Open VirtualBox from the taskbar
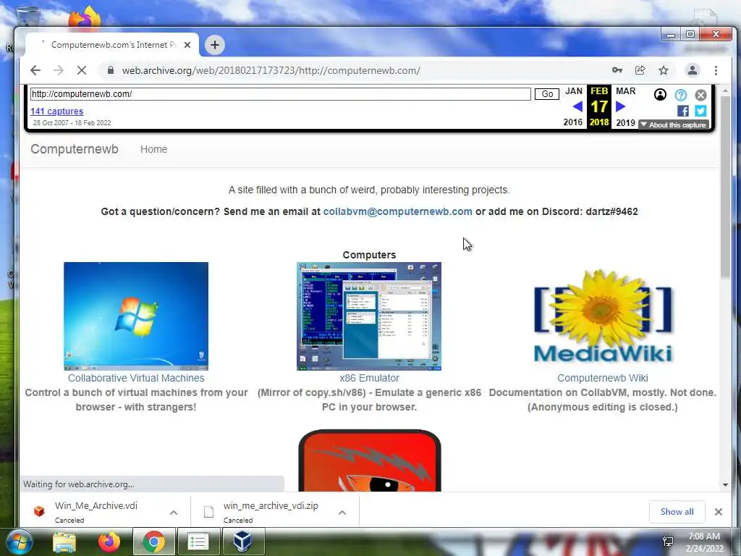The image size is (741, 556). (x=242, y=542)
